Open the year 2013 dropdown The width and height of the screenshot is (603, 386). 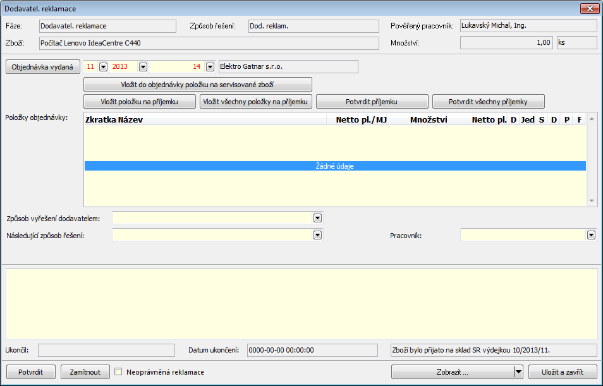click(x=143, y=66)
